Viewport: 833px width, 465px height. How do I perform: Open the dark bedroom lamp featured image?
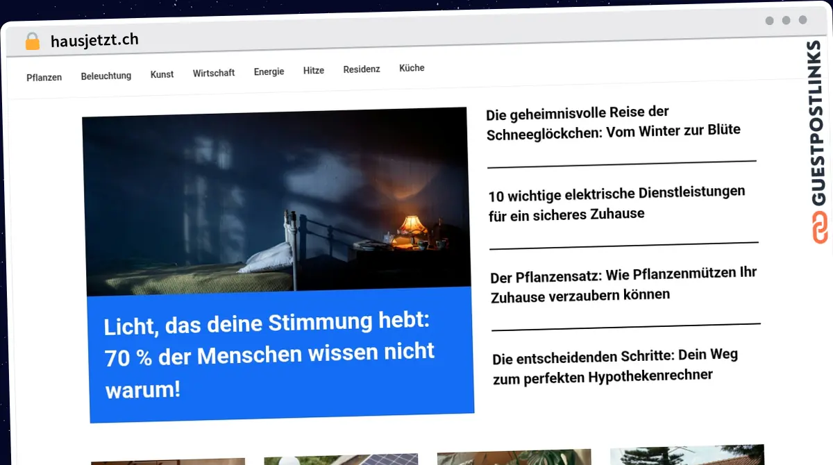pyautogui.click(x=276, y=202)
